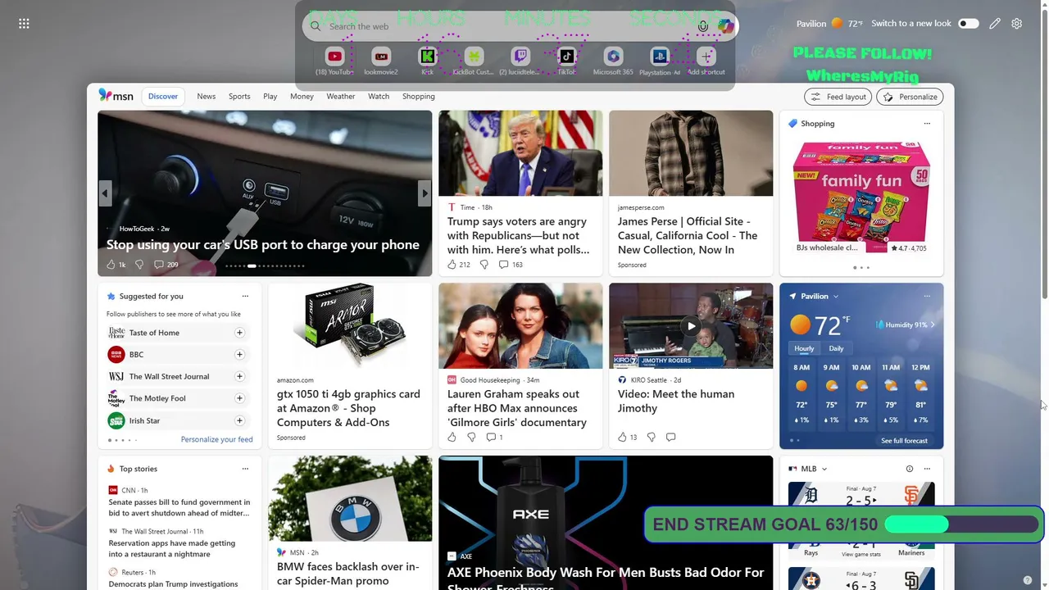Open Shopping card more options
The width and height of the screenshot is (1049, 590).
click(x=927, y=124)
